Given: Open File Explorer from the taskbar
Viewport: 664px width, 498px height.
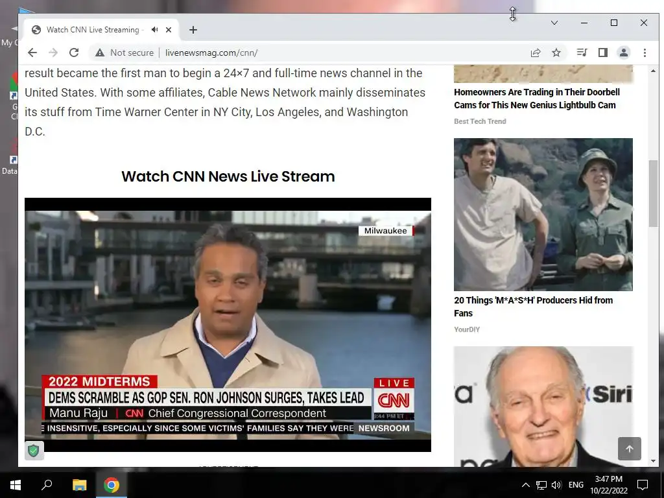Looking at the screenshot, I should [x=79, y=485].
